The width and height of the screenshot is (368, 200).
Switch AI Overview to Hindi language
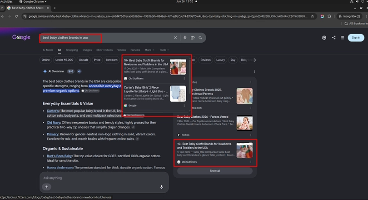pyautogui.click(x=70, y=71)
